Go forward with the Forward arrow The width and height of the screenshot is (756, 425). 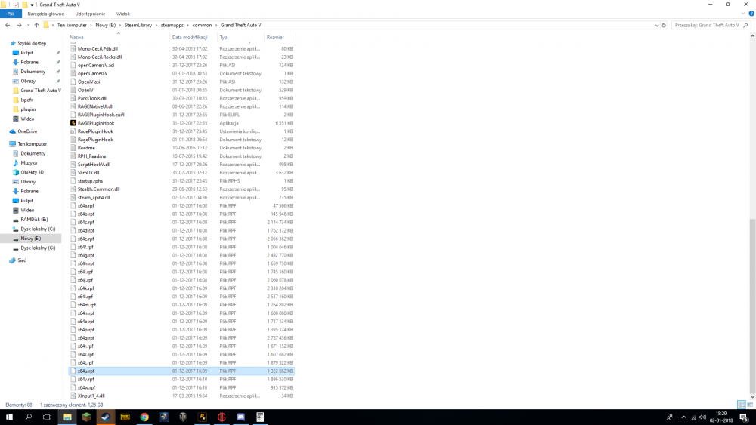pyautogui.click(x=19, y=25)
